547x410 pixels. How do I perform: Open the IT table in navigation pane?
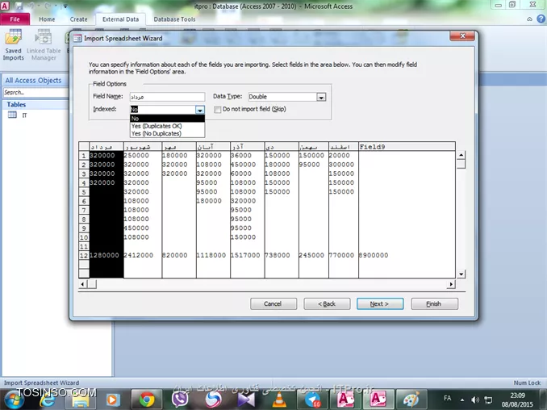(24, 115)
